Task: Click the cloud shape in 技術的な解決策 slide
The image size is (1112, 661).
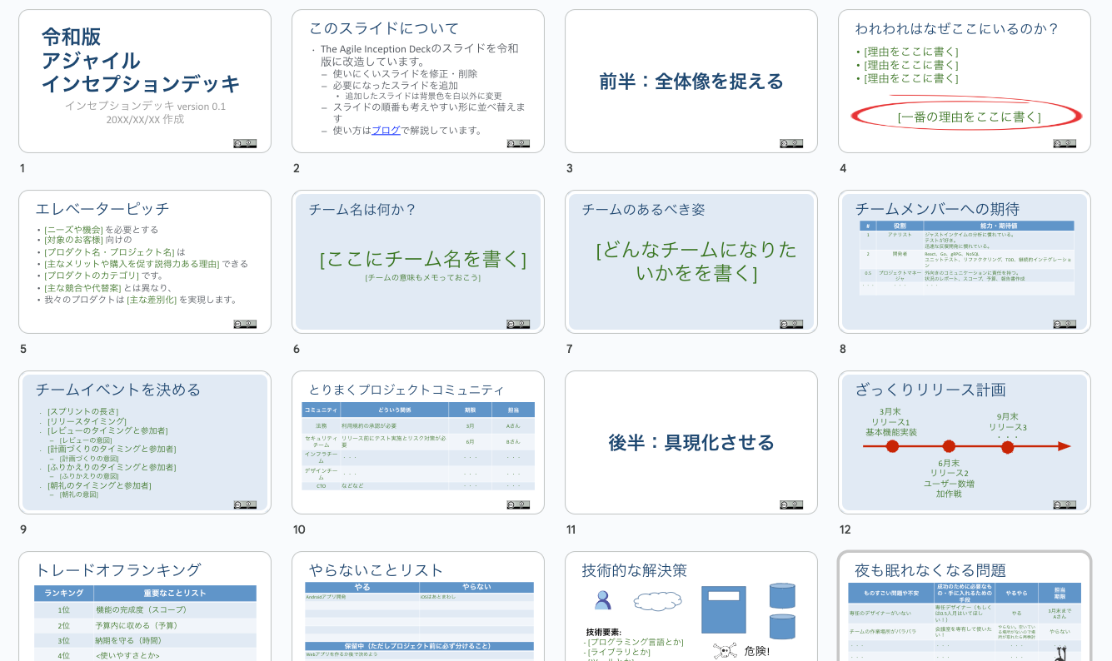Action: click(x=657, y=599)
